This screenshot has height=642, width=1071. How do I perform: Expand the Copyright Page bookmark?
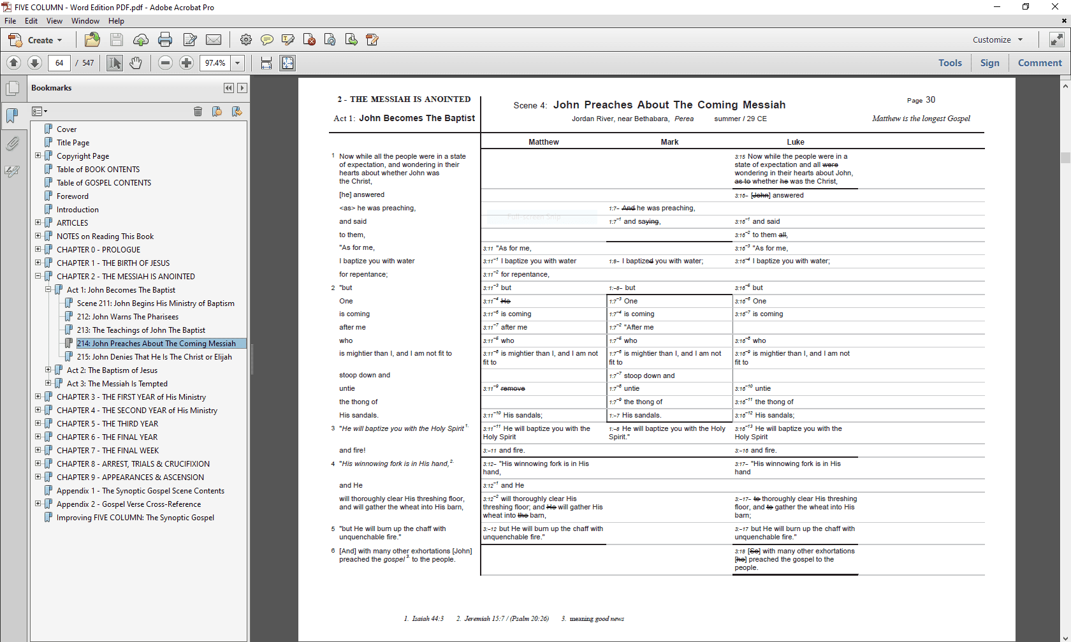click(x=38, y=156)
